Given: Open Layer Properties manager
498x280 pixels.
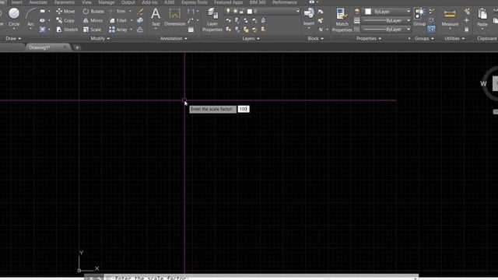Looking at the screenshot, I should [212, 20].
